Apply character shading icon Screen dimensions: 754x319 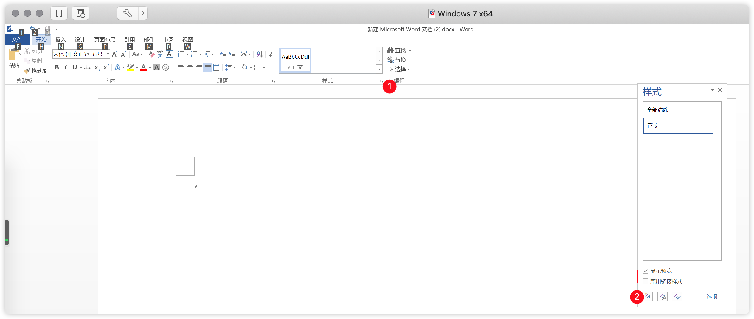pos(157,68)
